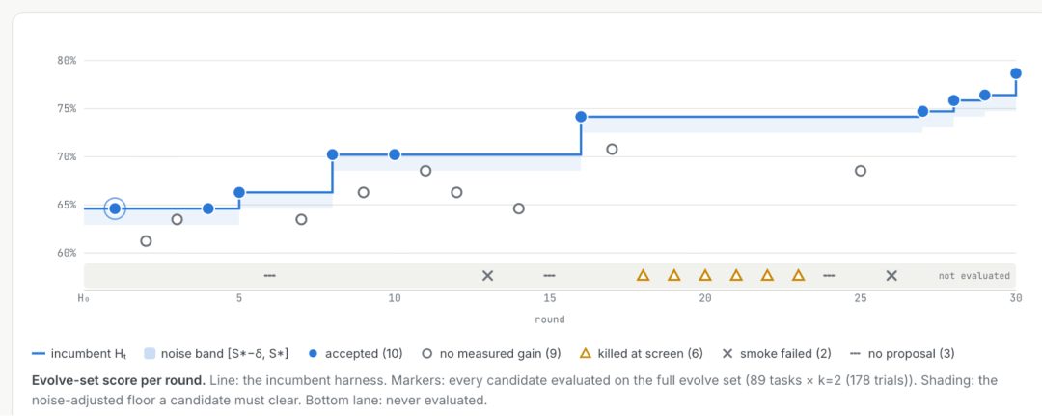Click the no-gain circle at round 2
Viewport: 1042px width, 416px height.
coord(147,241)
